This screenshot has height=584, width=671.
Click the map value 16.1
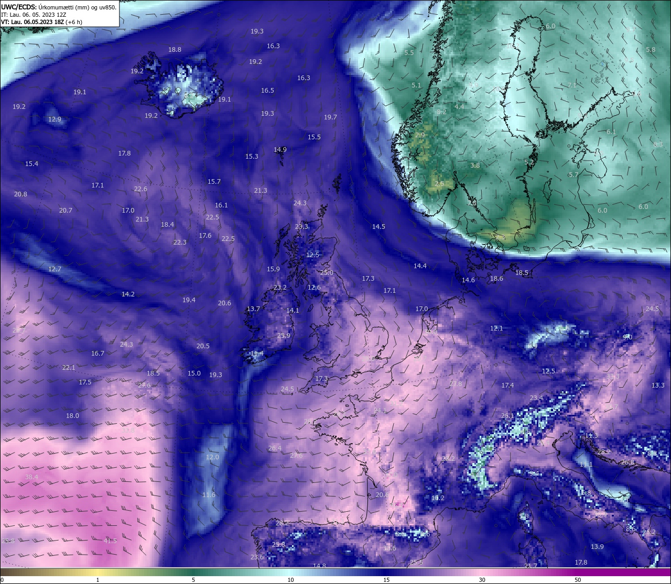click(x=221, y=205)
